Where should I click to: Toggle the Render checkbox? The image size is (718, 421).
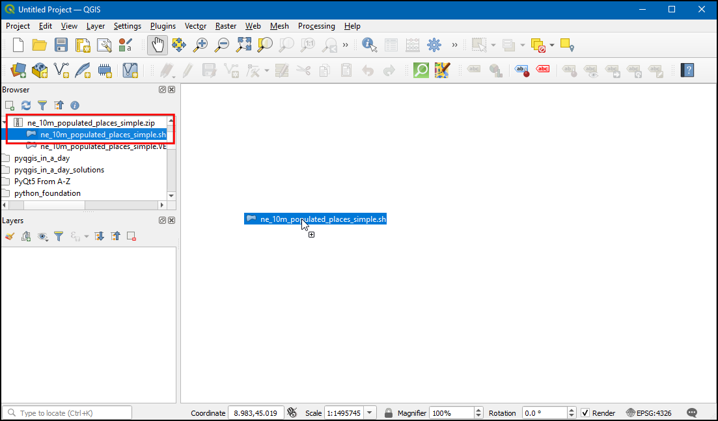point(585,413)
